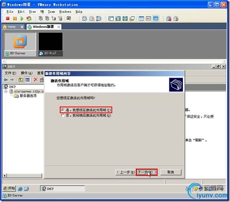The image size is (230, 202).
Task: Click the show desktop quick launch icon
Action: pyautogui.click(x=26, y=189)
